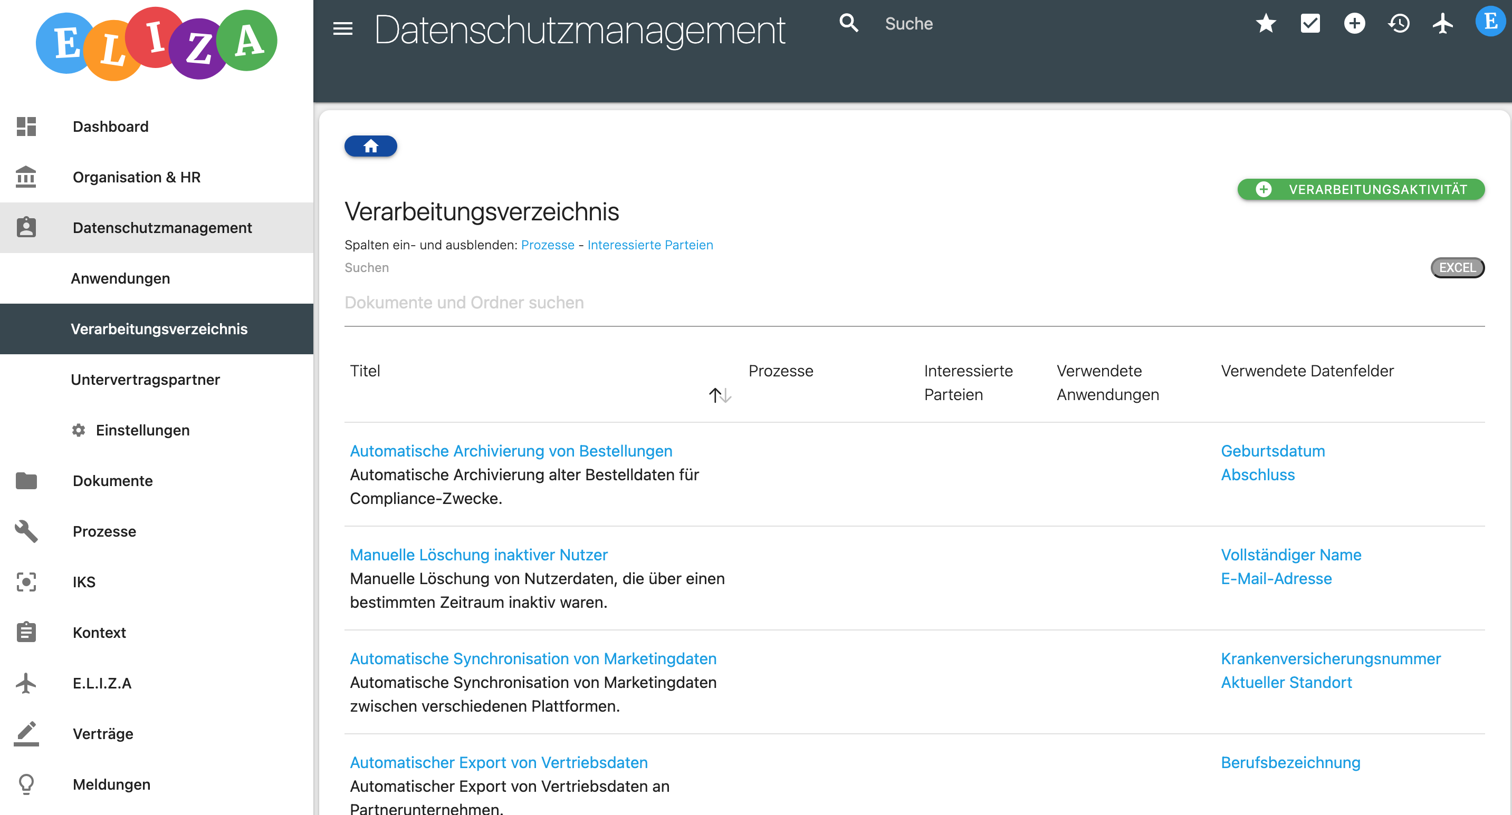Toggle the Interessierte Parteien column
Screen dimensions: 1512x815
(x=650, y=245)
